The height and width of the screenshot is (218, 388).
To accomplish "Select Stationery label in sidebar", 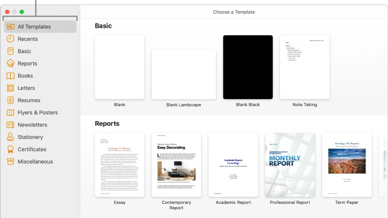I will click(30, 137).
